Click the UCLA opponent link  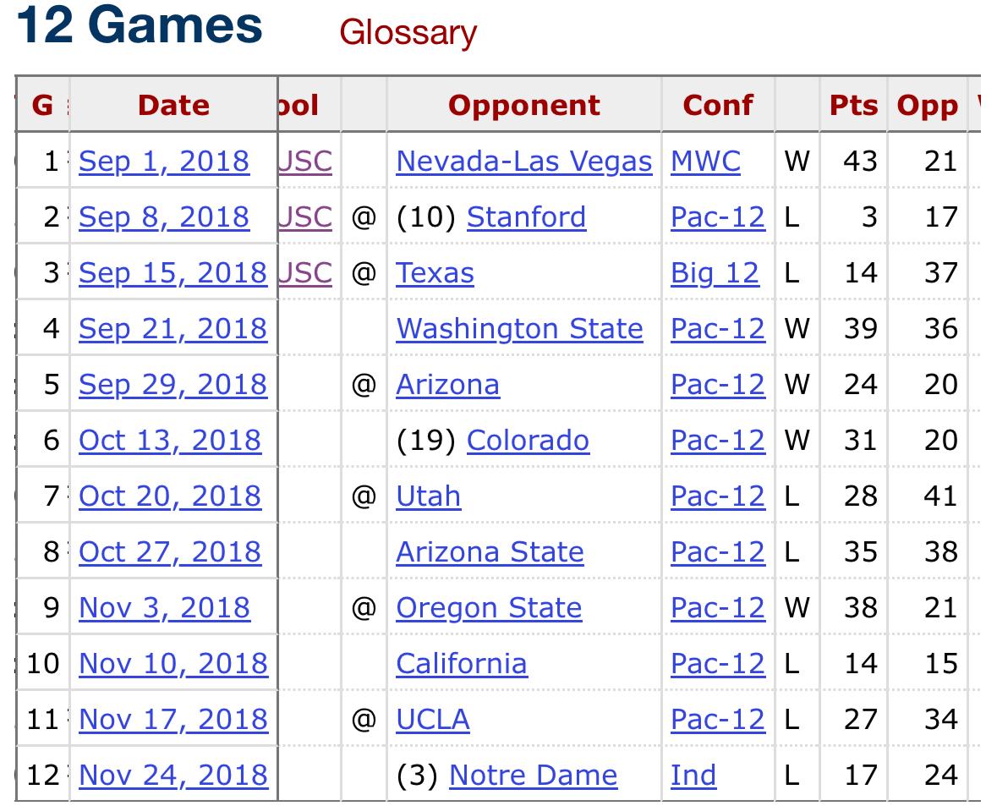(432, 719)
